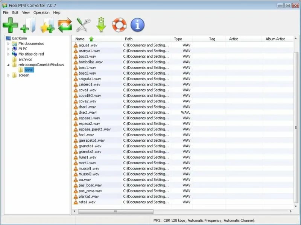
Task: Open the Help menu
Action: 57,13
